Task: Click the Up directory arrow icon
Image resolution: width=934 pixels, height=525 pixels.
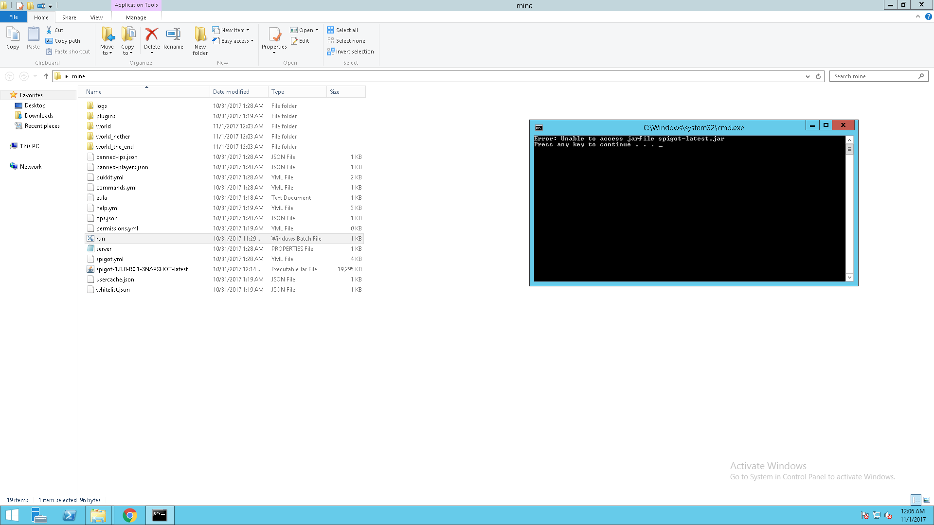Action: 46,76
